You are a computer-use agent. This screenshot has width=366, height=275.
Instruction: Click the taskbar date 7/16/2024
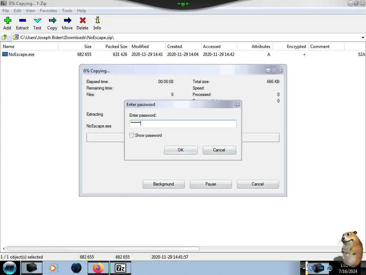[348, 271]
